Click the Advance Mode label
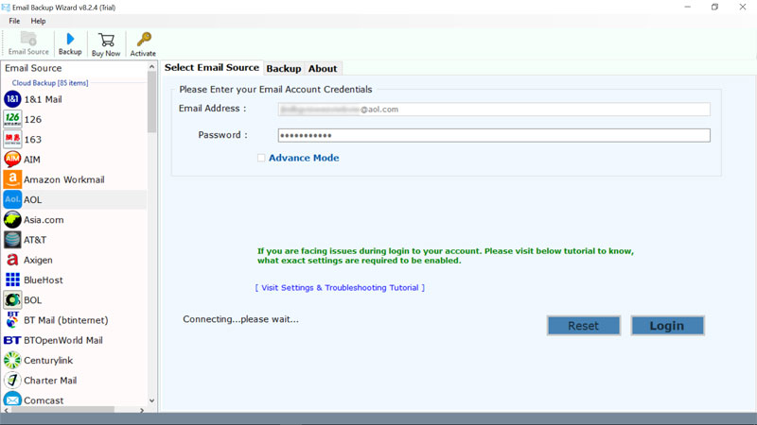The height and width of the screenshot is (425, 757). pos(304,158)
